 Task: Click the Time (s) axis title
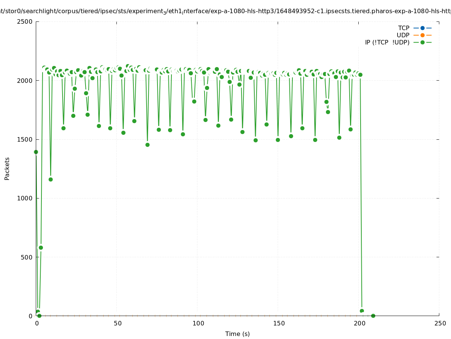click(237, 334)
